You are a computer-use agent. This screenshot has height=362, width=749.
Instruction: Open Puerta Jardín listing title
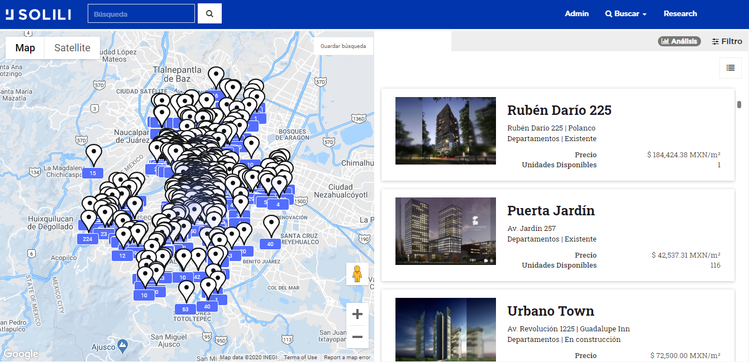point(551,211)
